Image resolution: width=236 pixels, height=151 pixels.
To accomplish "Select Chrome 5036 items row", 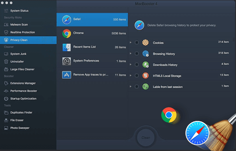I will [92, 33].
